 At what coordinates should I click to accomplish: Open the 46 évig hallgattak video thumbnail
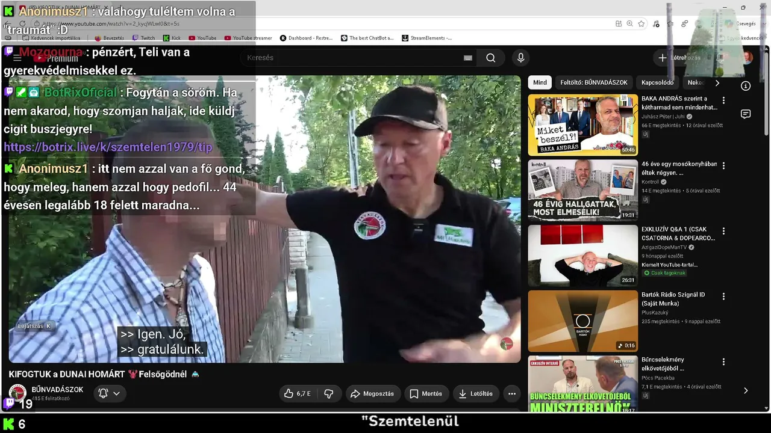pos(582,190)
